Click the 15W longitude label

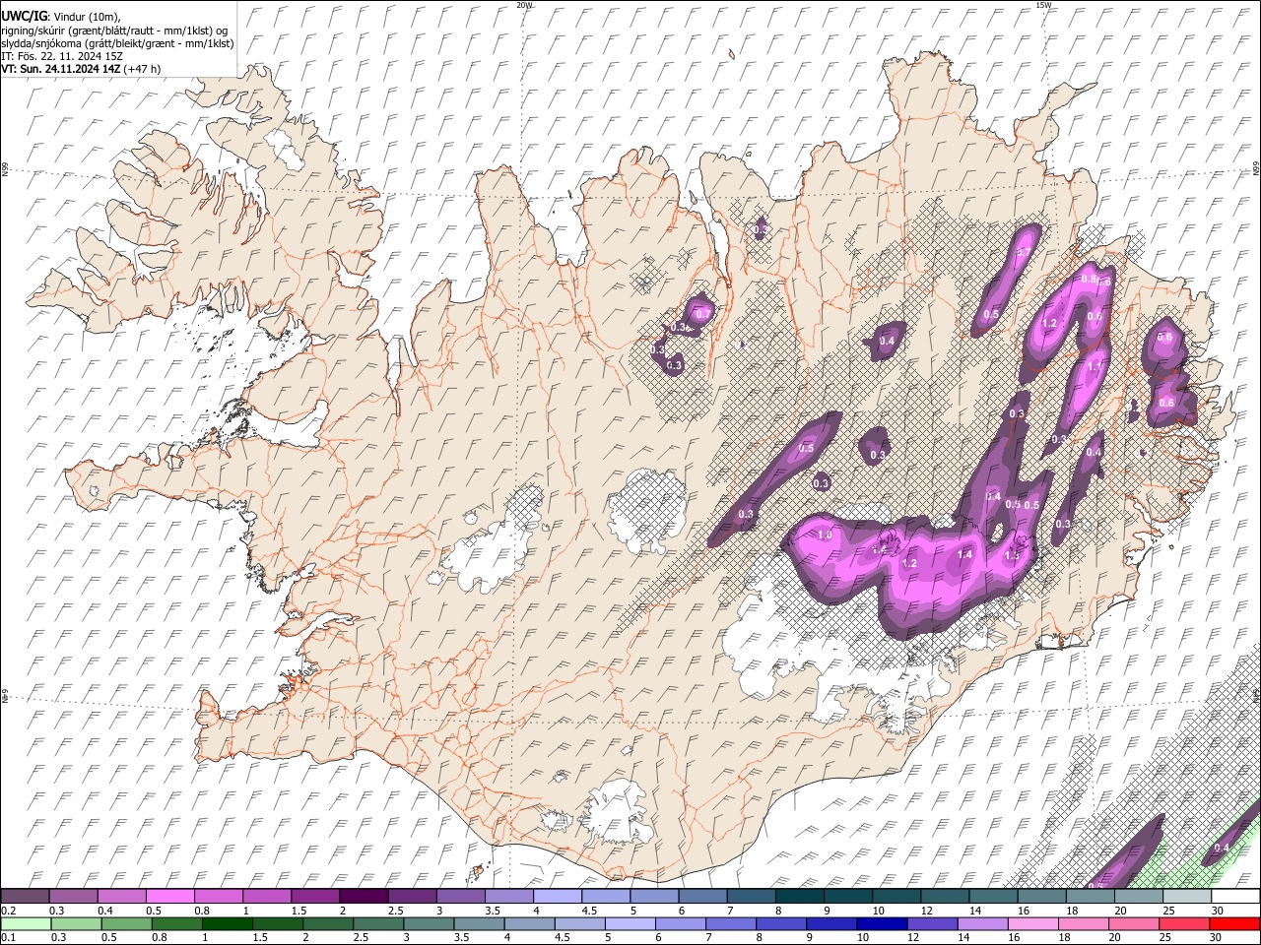coord(1042,5)
